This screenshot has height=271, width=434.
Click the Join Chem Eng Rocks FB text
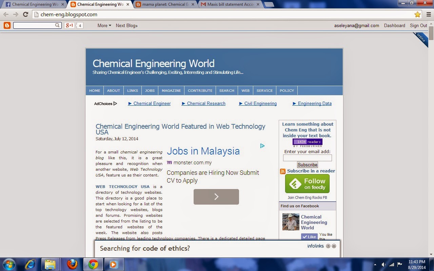click(307, 197)
